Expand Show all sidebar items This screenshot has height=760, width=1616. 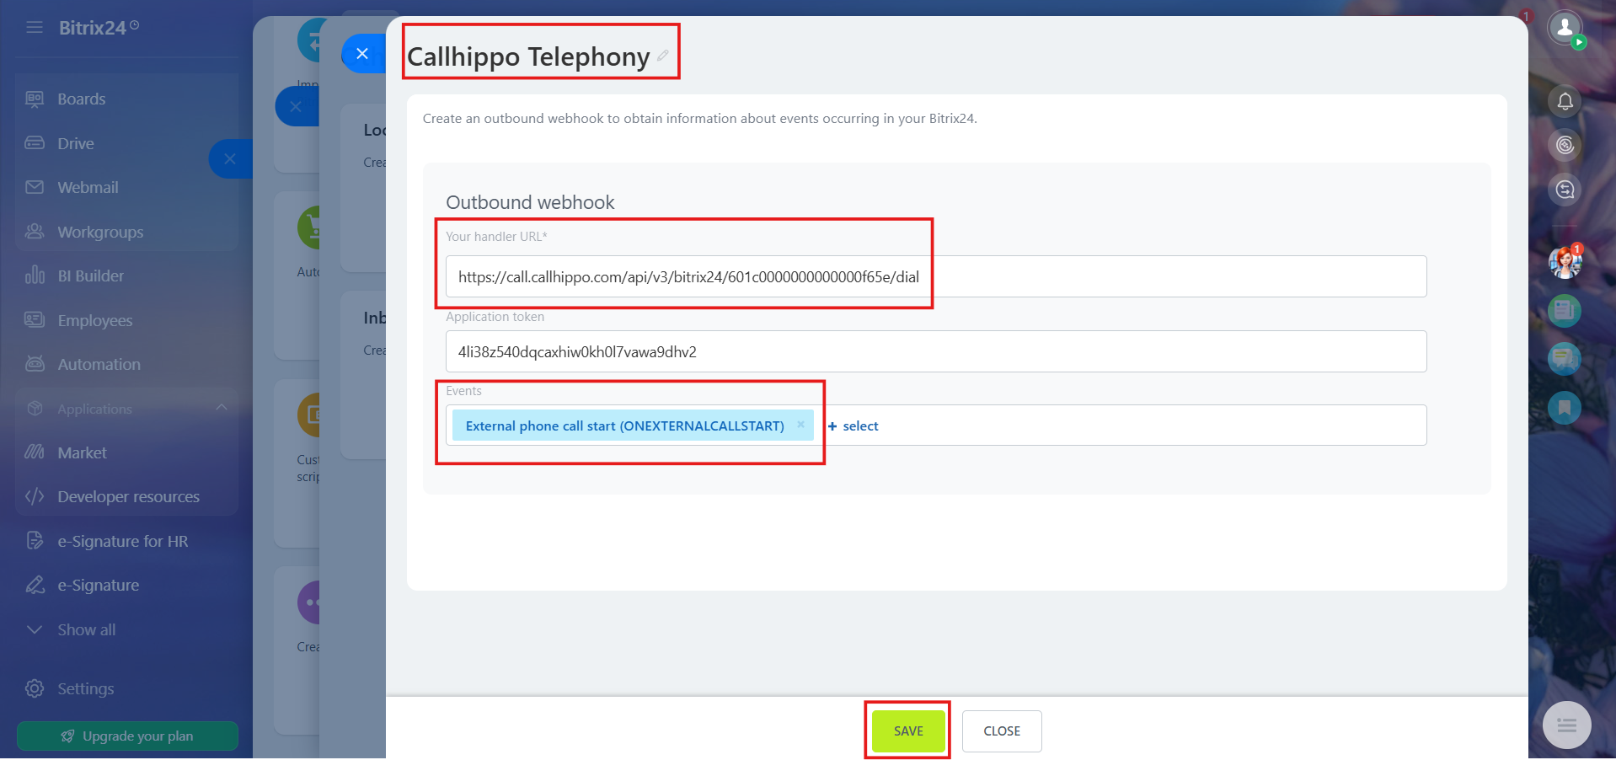click(87, 629)
